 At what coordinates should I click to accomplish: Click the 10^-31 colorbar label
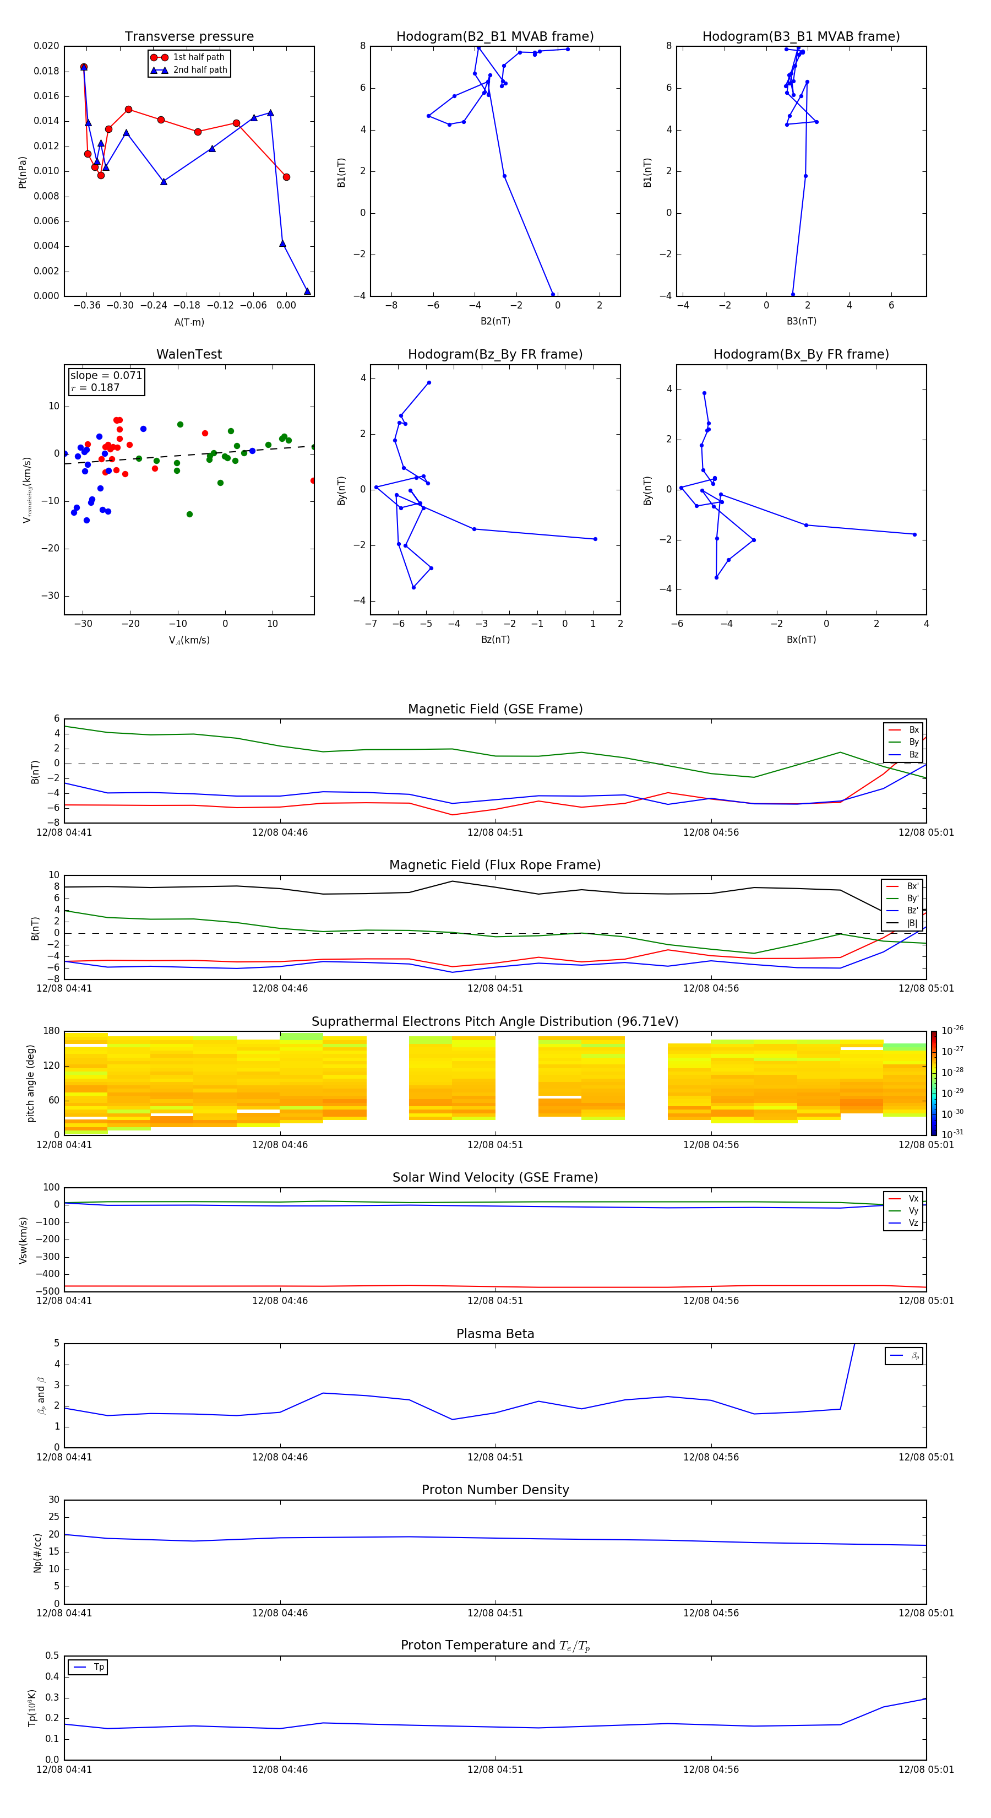pyautogui.click(x=952, y=1134)
